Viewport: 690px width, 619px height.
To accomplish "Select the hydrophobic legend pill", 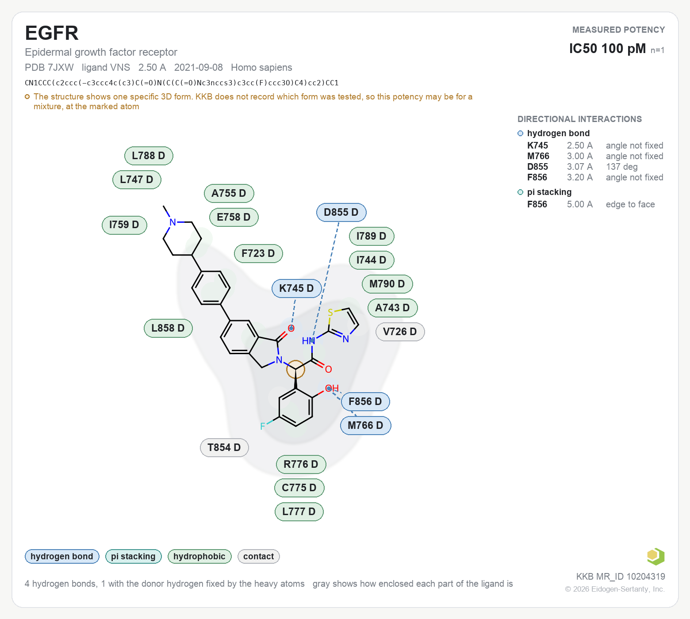I will pyautogui.click(x=199, y=556).
